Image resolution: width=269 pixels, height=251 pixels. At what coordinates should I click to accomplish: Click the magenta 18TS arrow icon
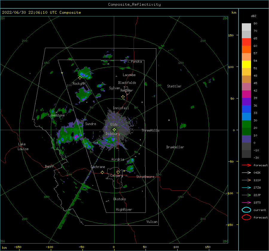246,203
